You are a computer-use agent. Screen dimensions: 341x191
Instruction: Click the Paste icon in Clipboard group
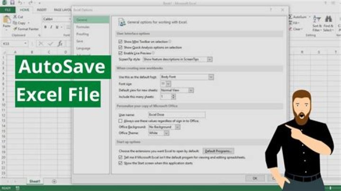[7, 20]
